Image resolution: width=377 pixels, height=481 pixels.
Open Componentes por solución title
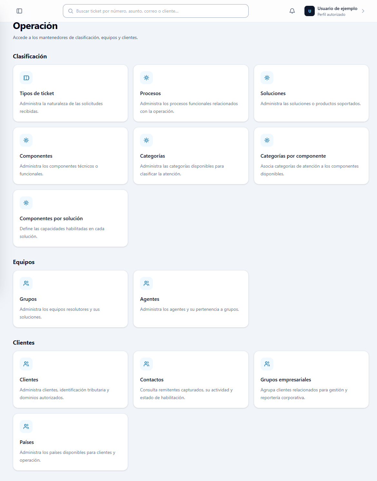coord(51,219)
